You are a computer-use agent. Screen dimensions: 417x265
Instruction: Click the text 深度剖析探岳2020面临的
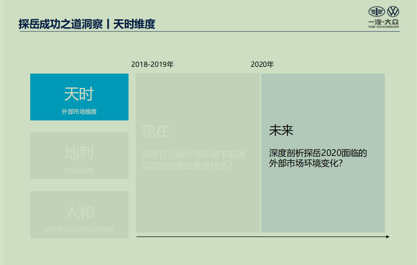[318, 153]
